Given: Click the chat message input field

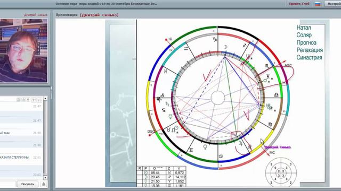Looking at the screenshot, I should point(8,184).
